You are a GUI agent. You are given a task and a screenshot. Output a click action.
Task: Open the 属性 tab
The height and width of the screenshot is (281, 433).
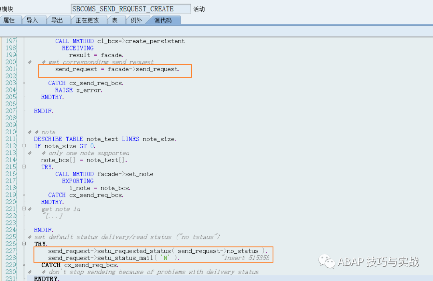point(10,20)
